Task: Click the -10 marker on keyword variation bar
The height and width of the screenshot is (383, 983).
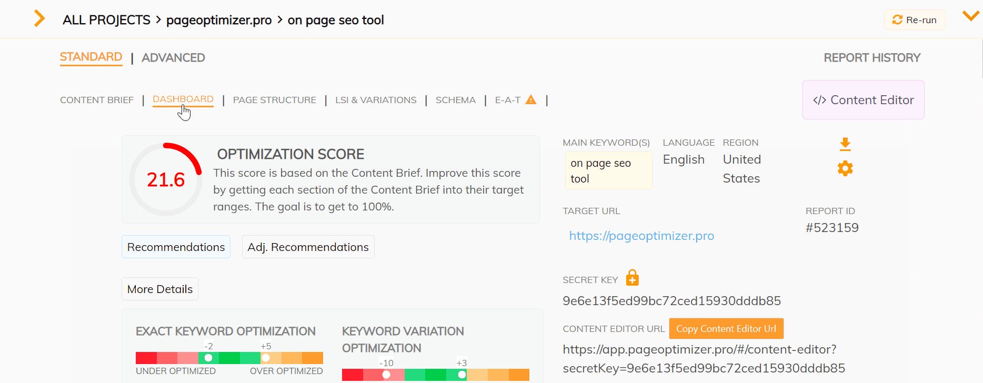Action: click(386, 375)
